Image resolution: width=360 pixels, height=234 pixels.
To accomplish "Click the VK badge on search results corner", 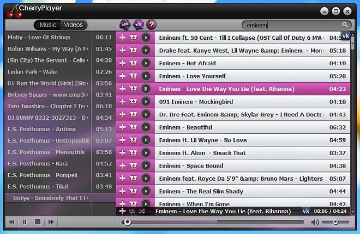I will [x=345, y=36].
